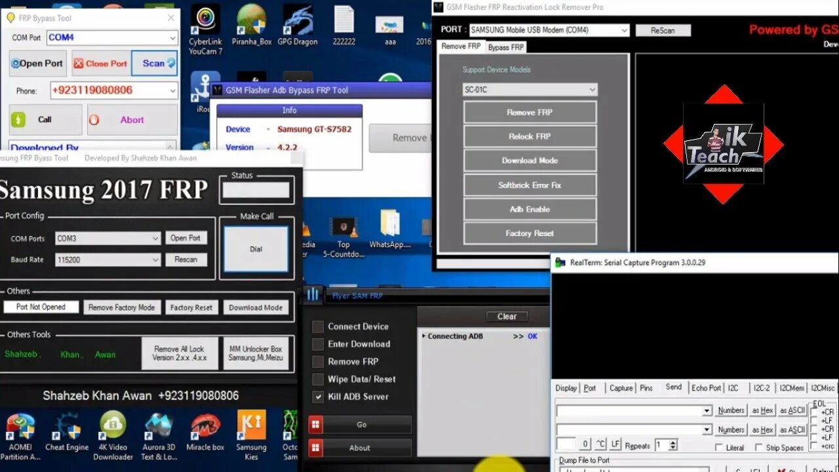Tick the Connect Device checkbox in Flyer SAM FRP
This screenshot has width=839, height=472.
[318, 326]
